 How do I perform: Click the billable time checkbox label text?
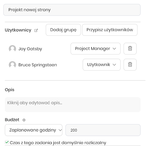click(x=58, y=143)
